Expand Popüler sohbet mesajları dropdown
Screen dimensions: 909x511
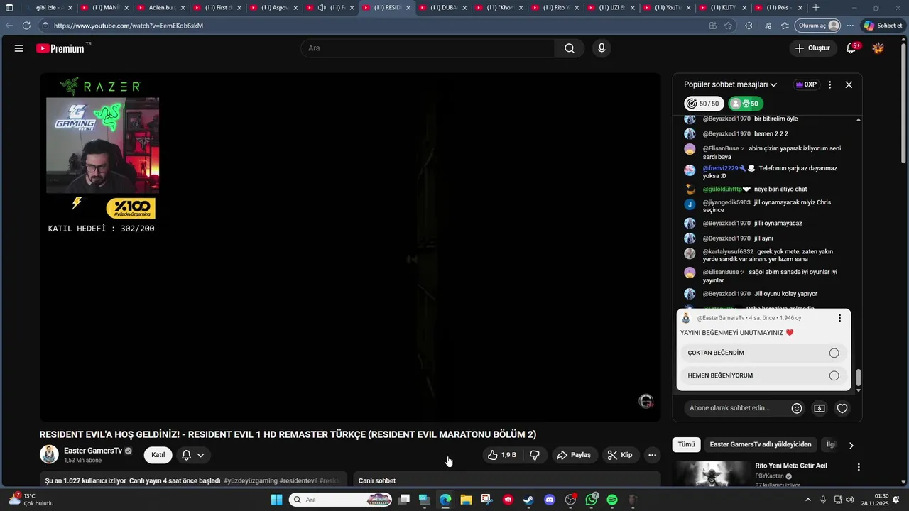coord(731,84)
